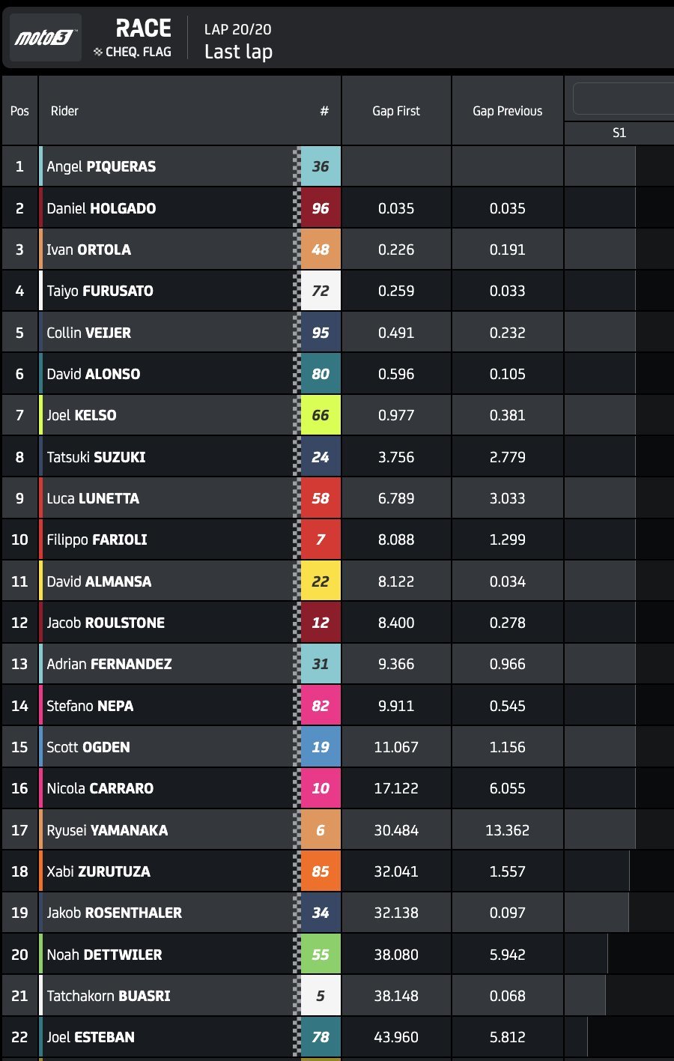Click Angel Piqueras number 36 badge
This screenshot has width=674, height=1061.
pos(321,166)
